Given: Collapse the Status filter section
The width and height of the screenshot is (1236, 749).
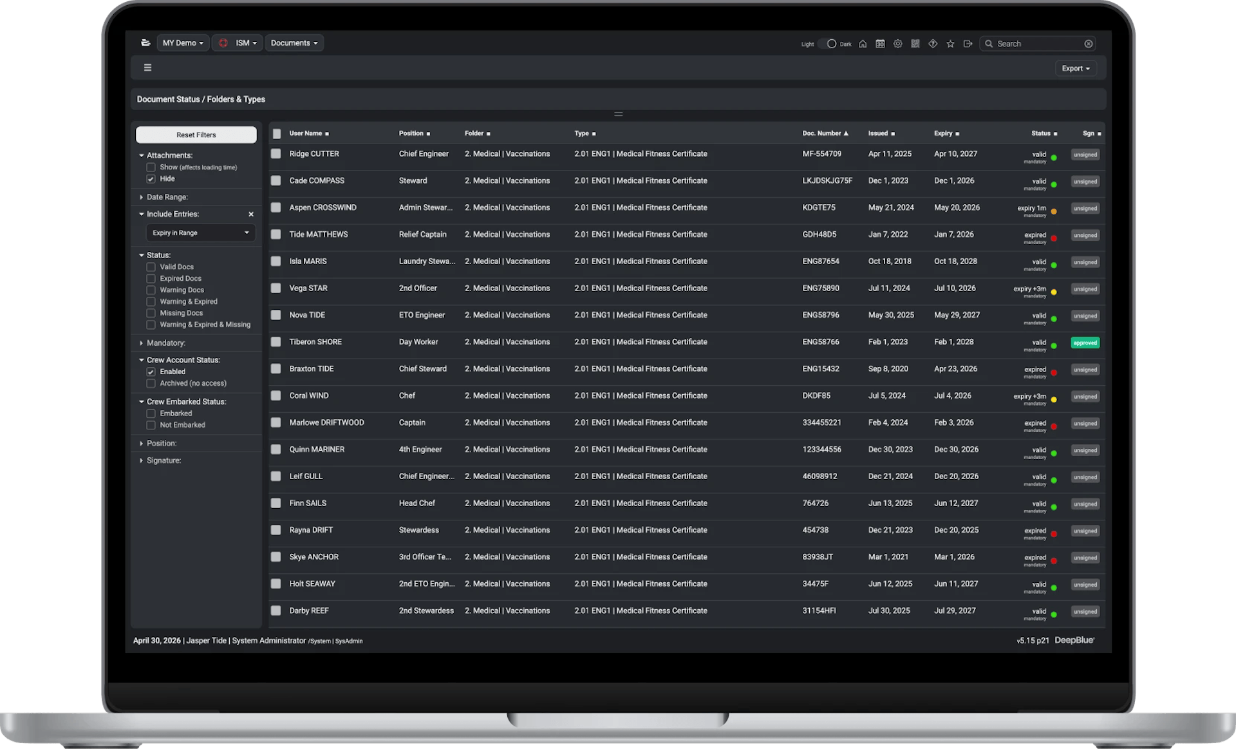Looking at the screenshot, I should click(154, 256).
